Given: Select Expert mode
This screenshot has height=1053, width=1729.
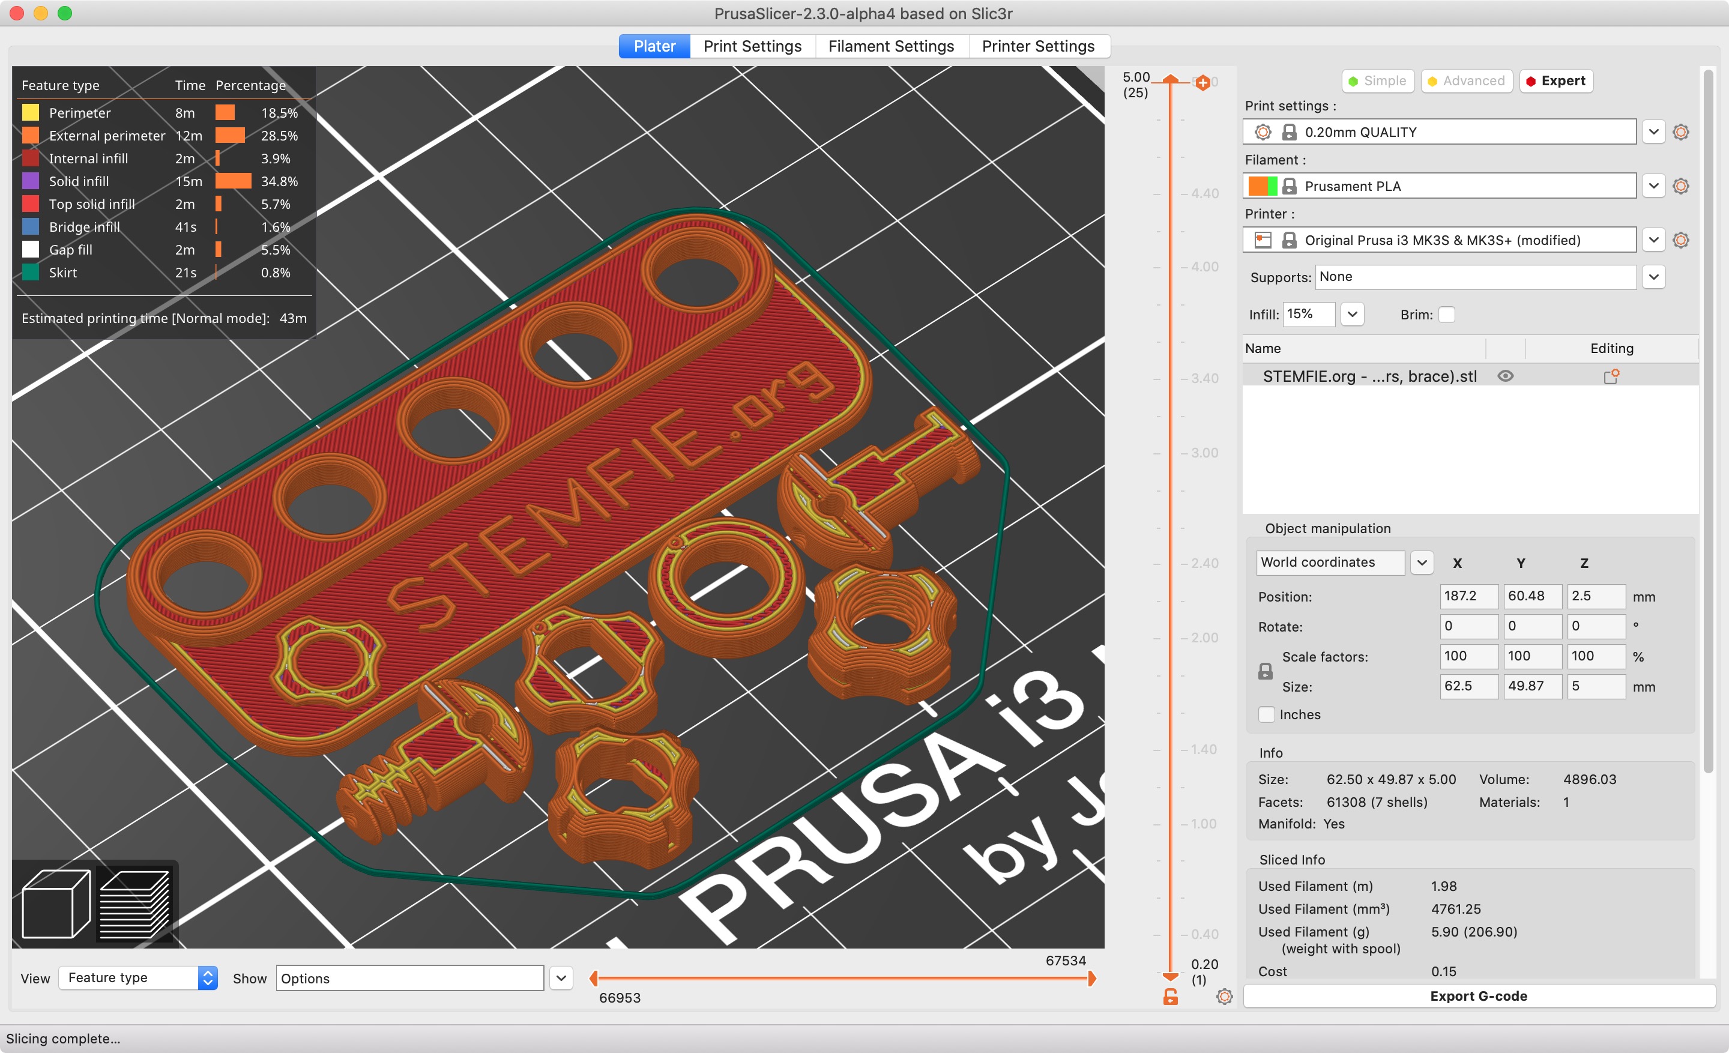Looking at the screenshot, I should pyautogui.click(x=1556, y=80).
